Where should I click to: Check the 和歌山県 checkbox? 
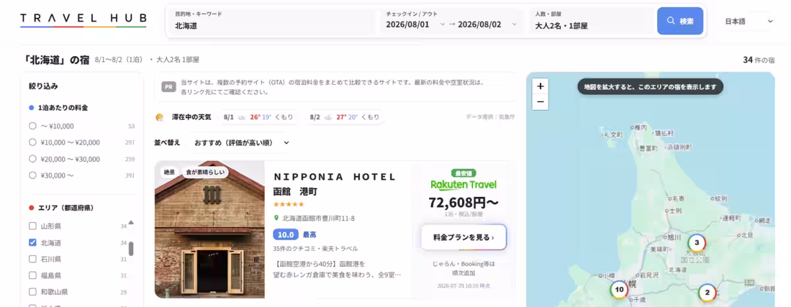[x=33, y=292]
